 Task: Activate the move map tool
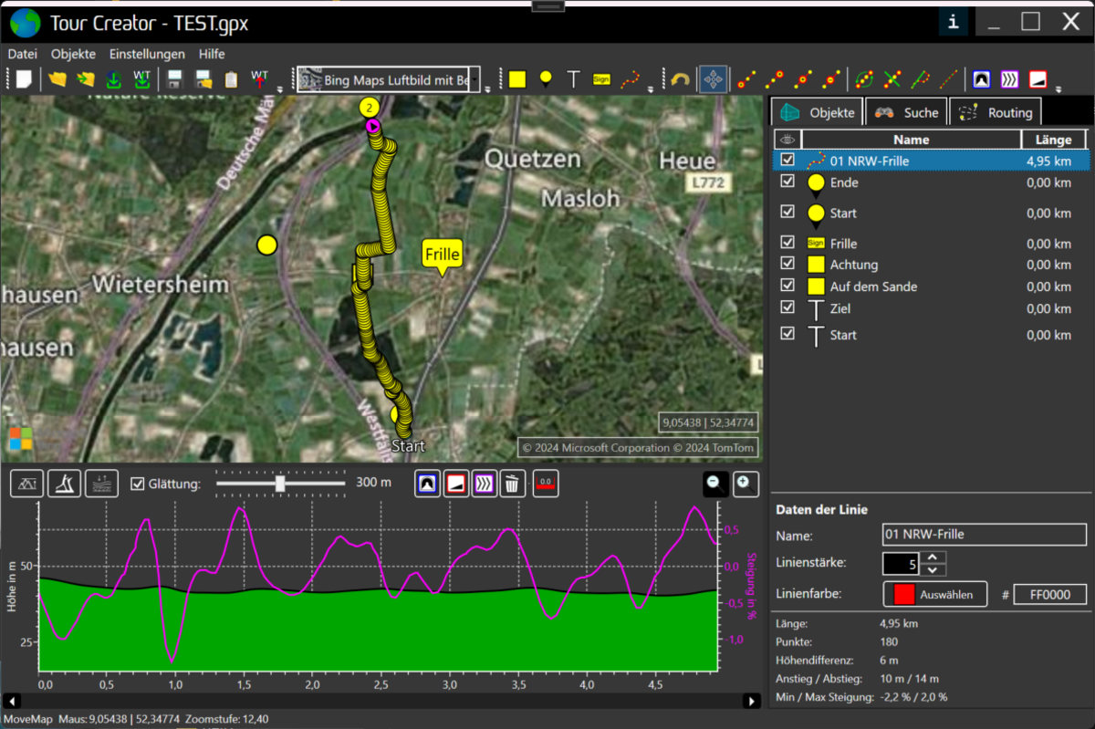(713, 79)
